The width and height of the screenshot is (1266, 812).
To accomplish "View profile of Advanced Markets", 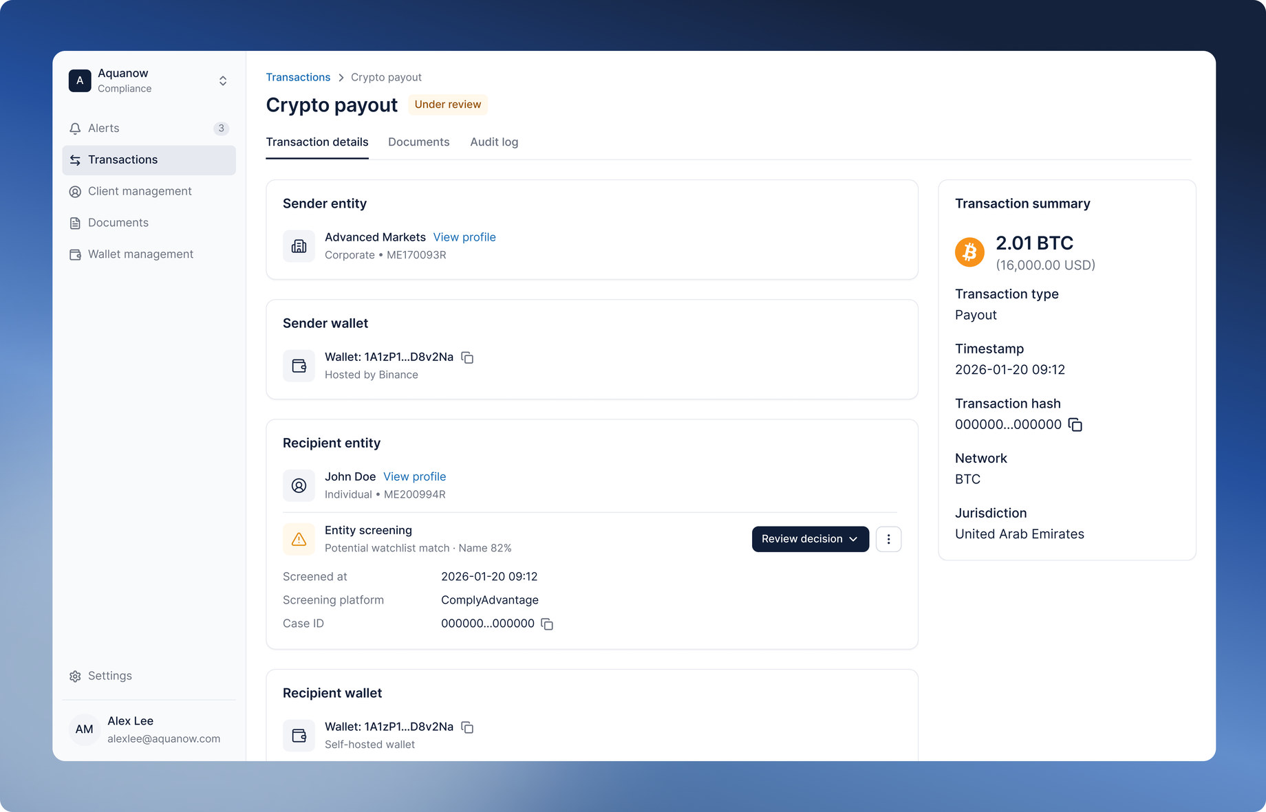I will coord(464,237).
